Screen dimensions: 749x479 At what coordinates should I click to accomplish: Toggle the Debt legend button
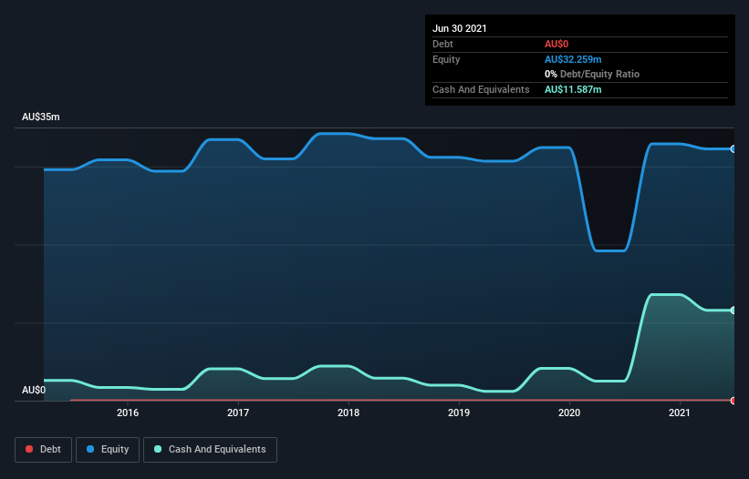[43, 450]
